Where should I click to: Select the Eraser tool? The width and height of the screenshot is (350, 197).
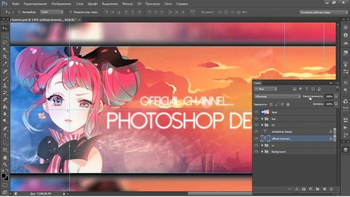[x=5, y=100]
